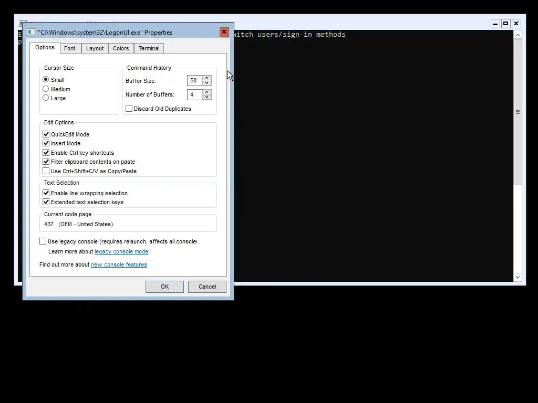Click the Cancel button

(x=207, y=287)
